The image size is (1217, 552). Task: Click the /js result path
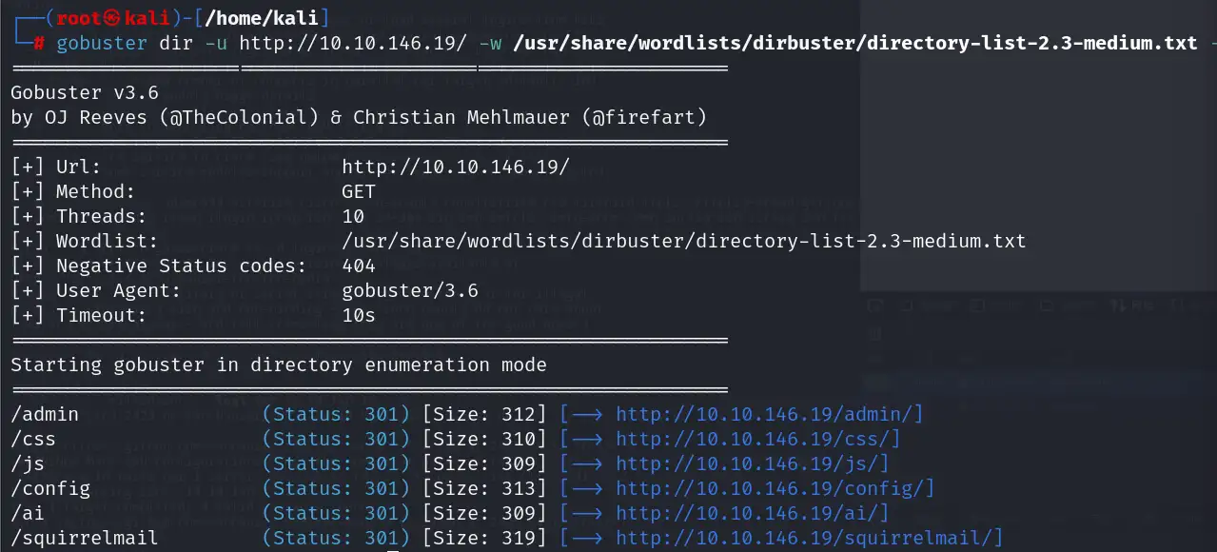click(28, 463)
